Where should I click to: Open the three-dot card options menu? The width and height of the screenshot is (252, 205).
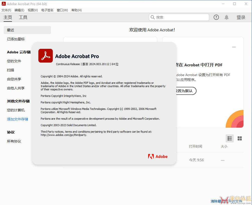coord(234,47)
